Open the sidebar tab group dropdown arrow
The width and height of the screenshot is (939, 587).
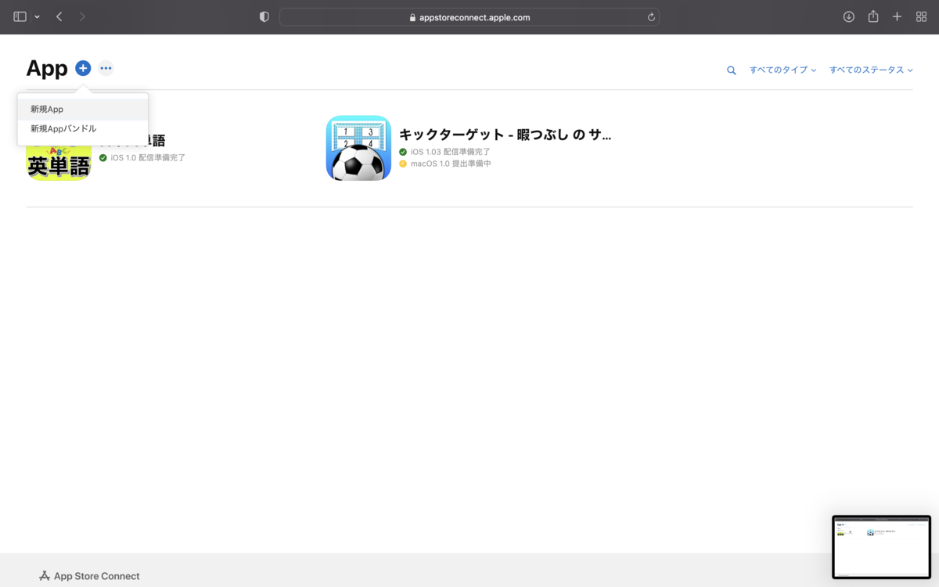point(37,16)
